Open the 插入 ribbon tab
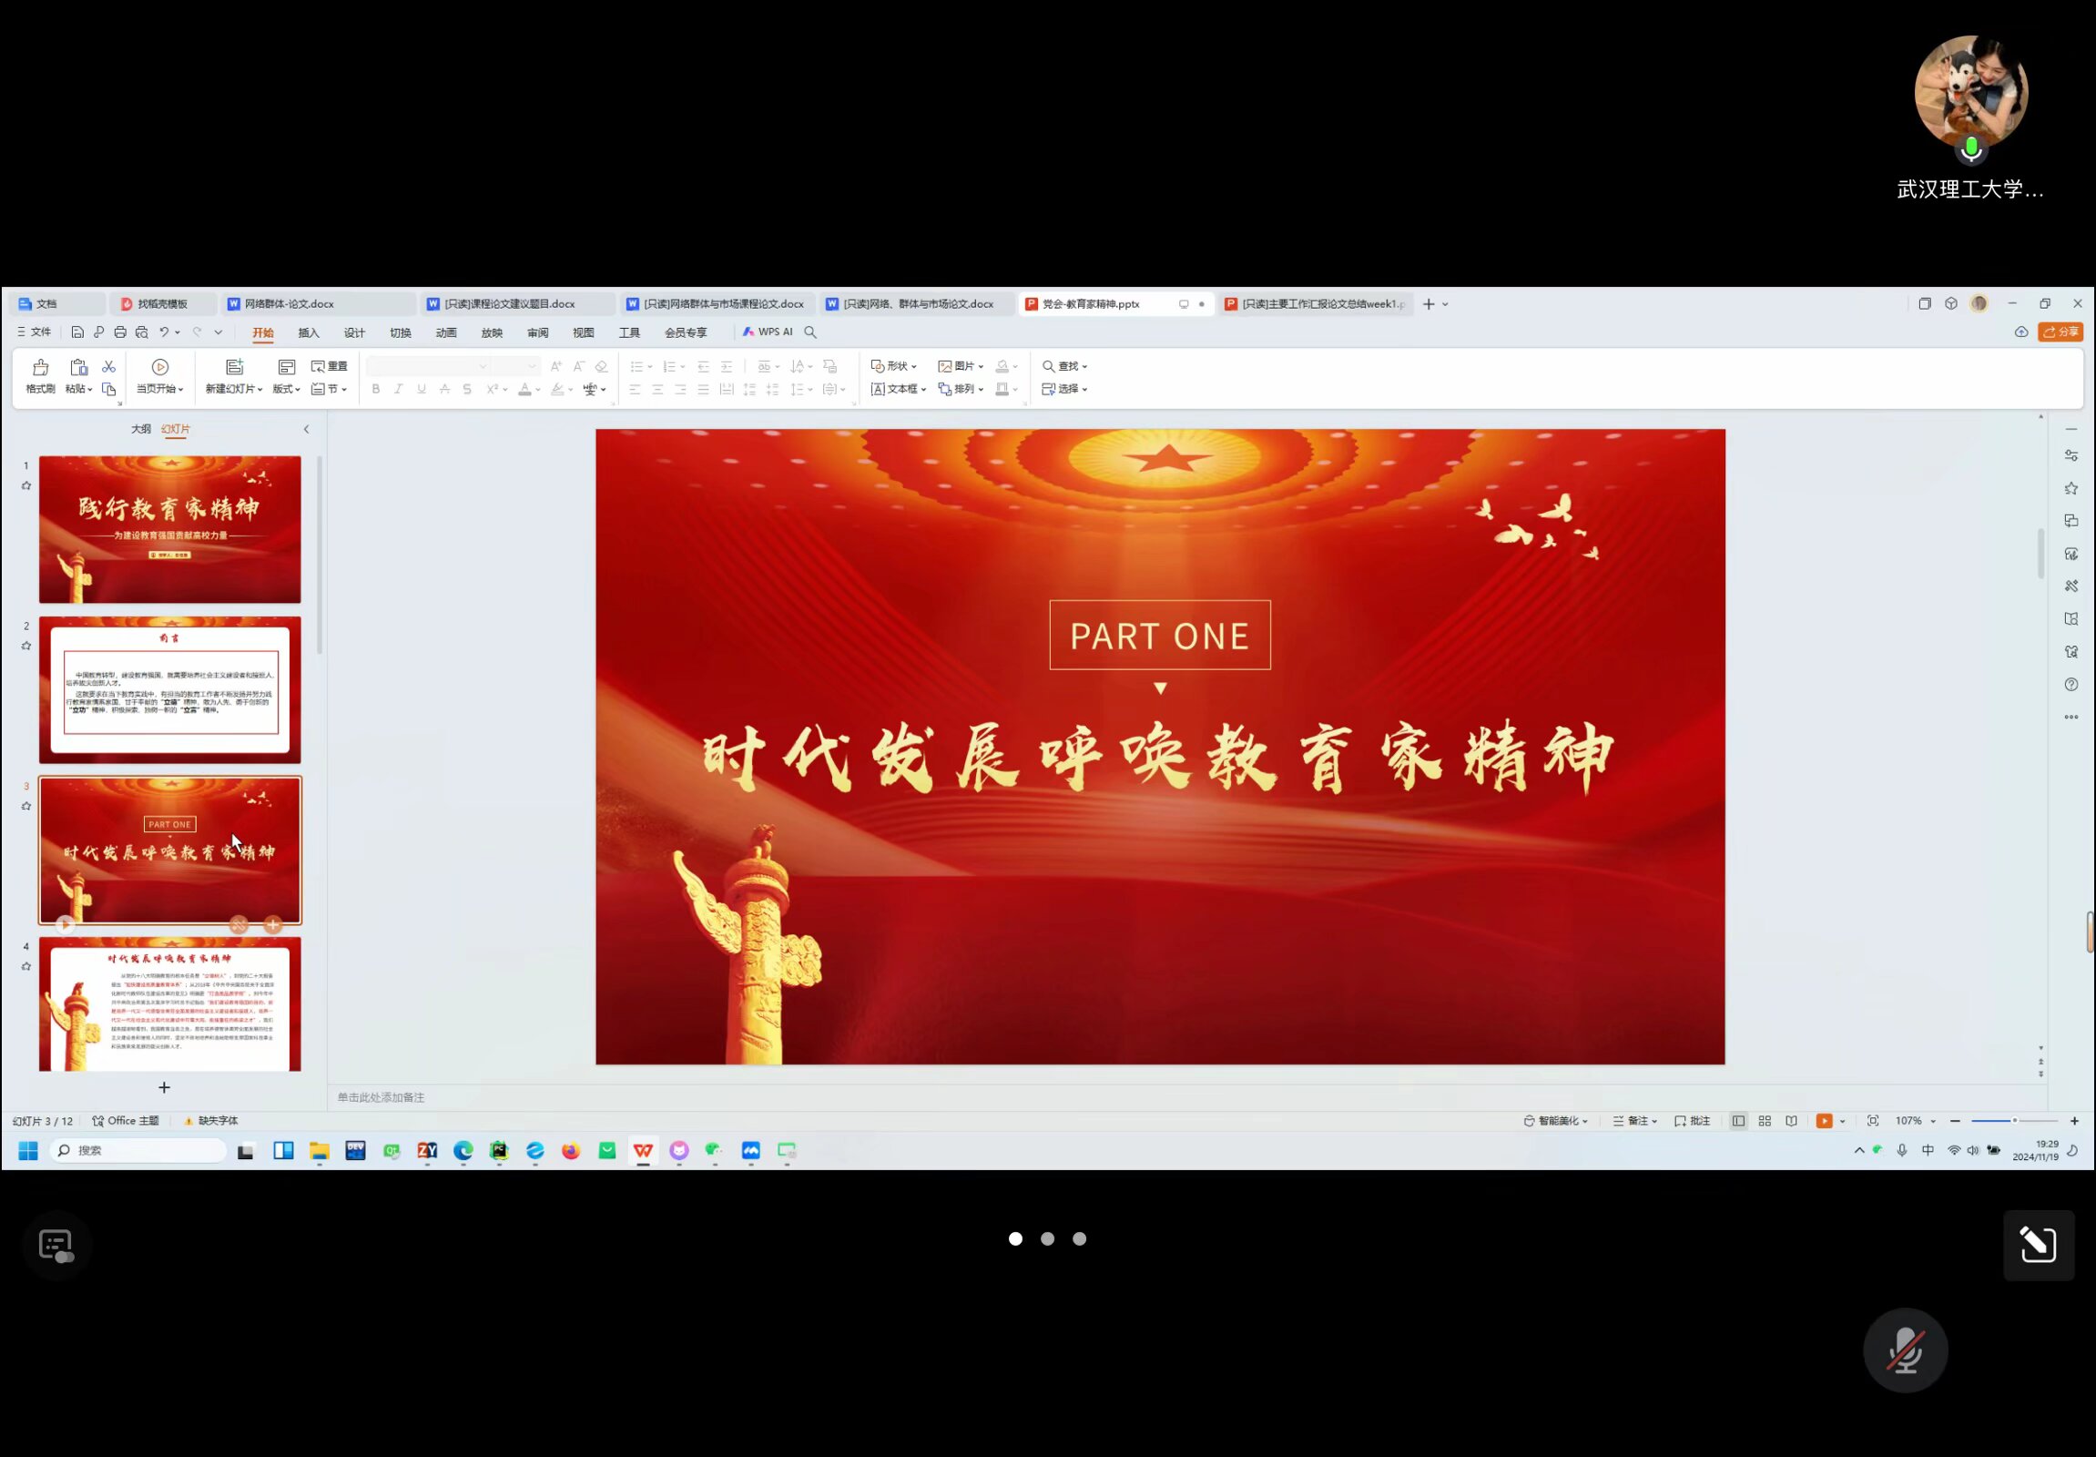 (309, 332)
